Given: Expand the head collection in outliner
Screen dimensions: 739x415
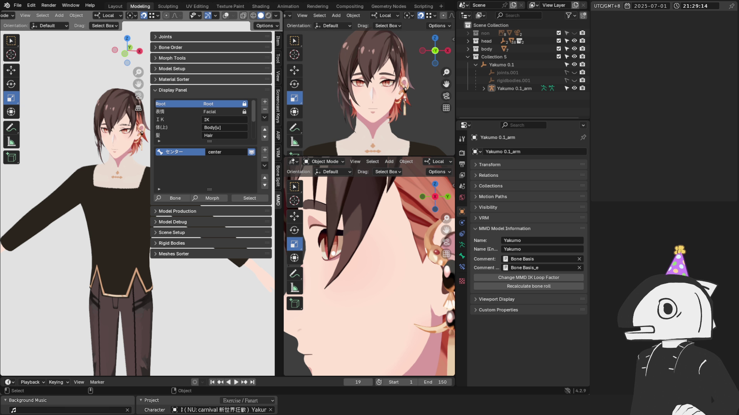Looking at the screenshot, I should [x=468, y=41].
